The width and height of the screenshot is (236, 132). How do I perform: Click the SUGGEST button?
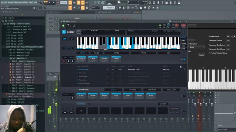coord(163,104)
